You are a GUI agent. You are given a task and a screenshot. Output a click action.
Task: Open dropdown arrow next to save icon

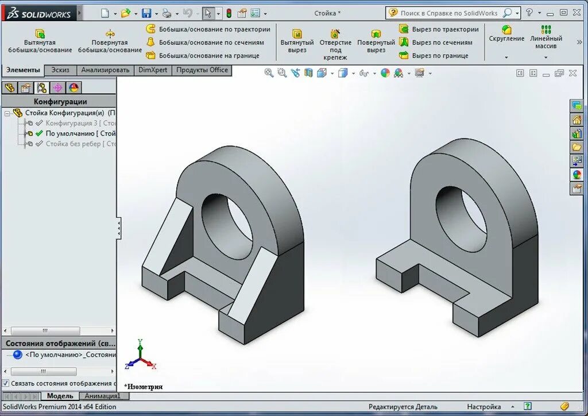tap(156, 14)
